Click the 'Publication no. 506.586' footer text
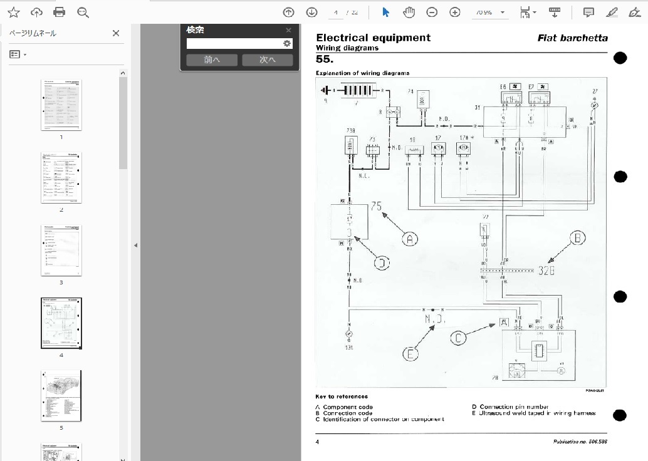Screen dimensions: 648x461 click(x=580, y=442)
